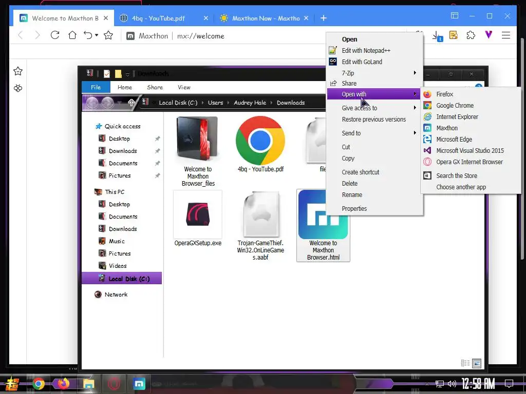Open pinned Downloads under Quick access
526x394 pixels.
click(123, 151)
